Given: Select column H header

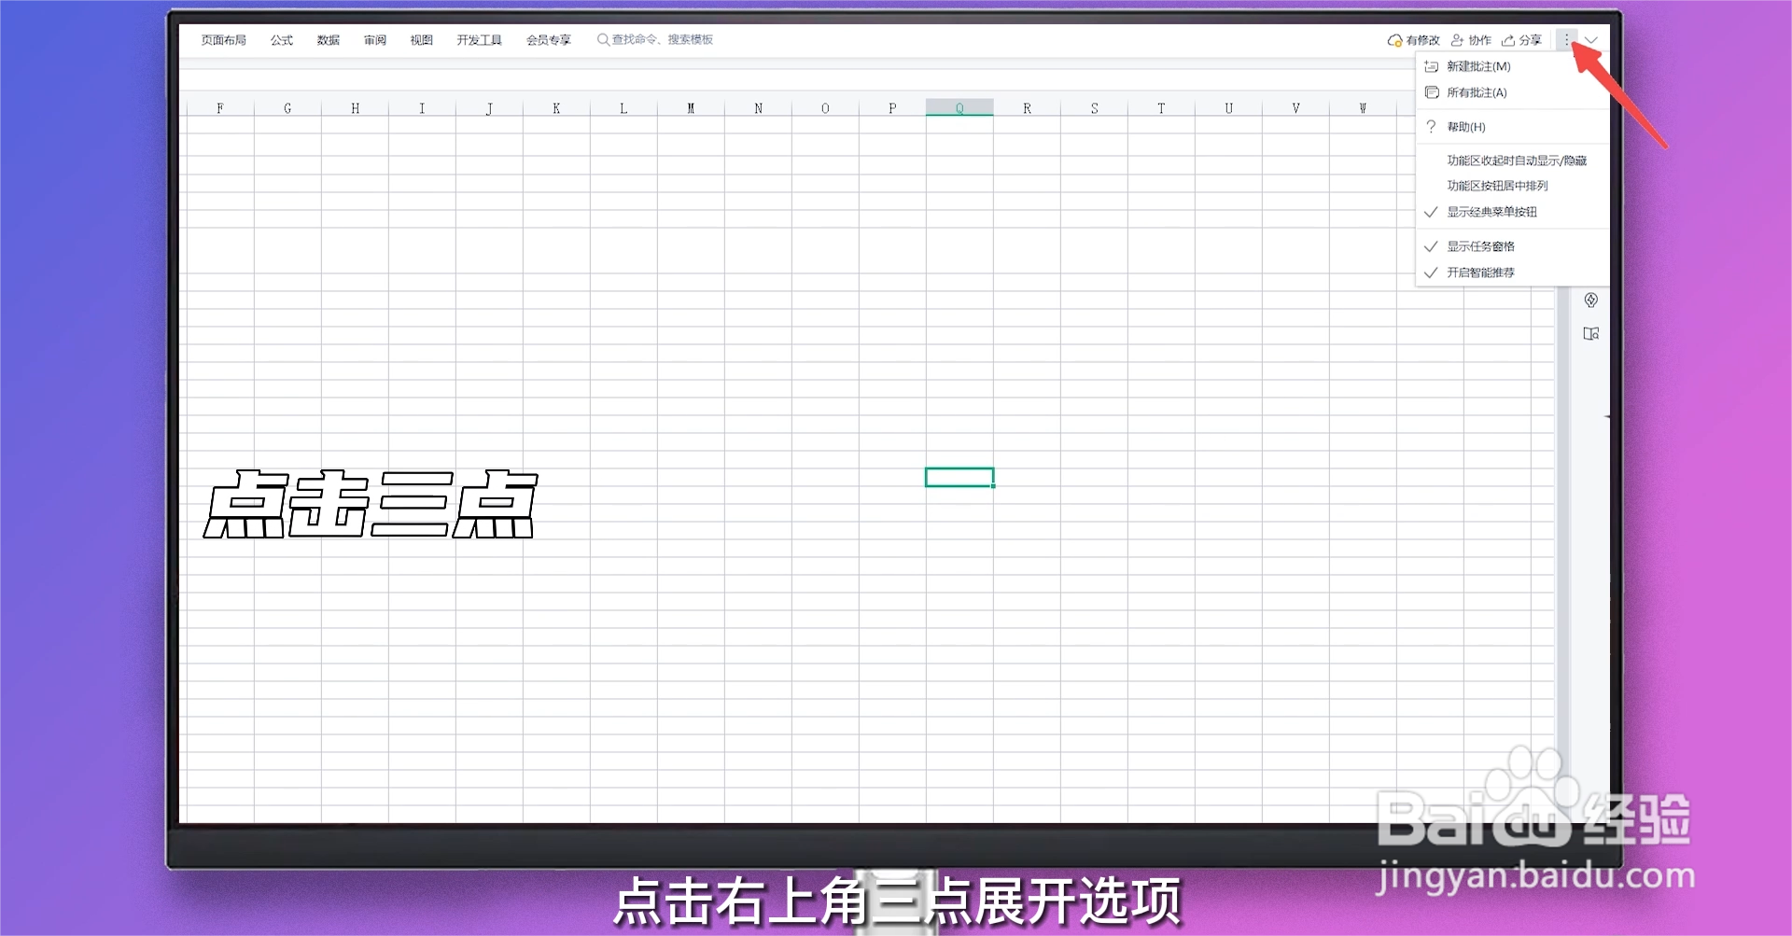Looking at the screenshot, I should point(355,108).
